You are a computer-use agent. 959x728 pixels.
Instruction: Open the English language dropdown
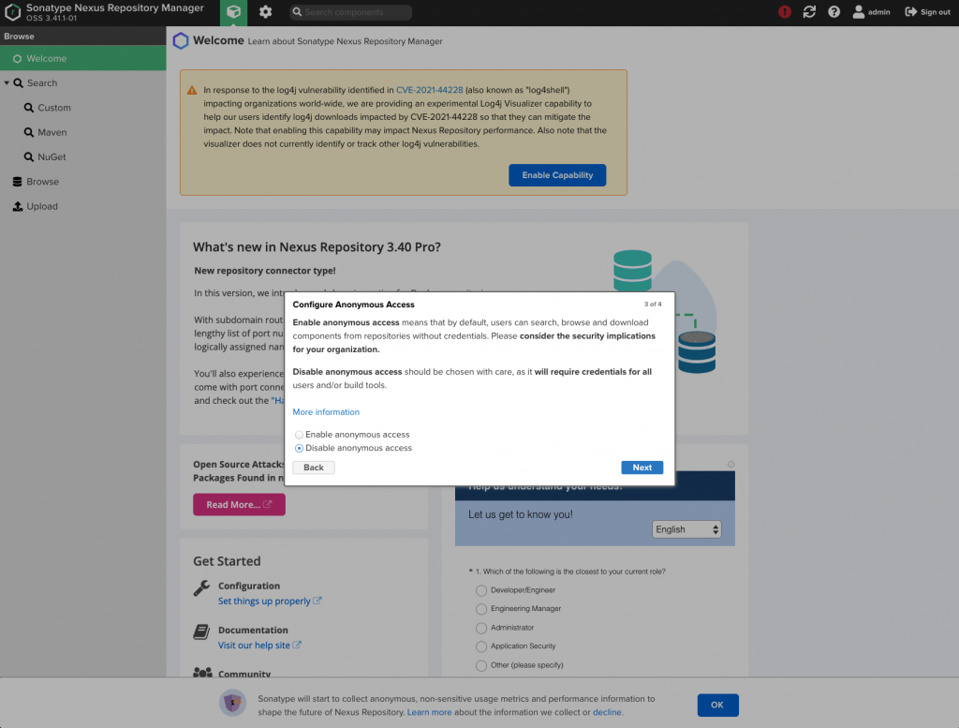(686, 529)
